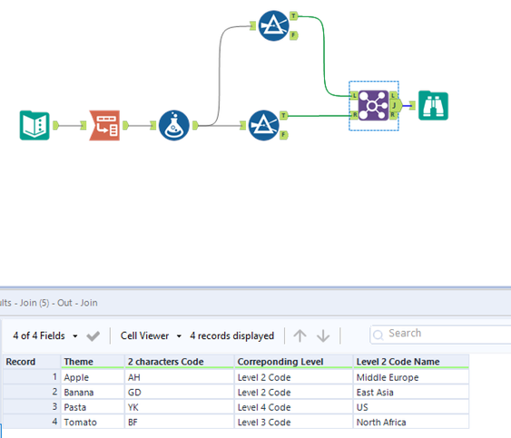This screenshot has height=438, width=511.
Task: Select the GD code cell
Action: coord(179,393)
